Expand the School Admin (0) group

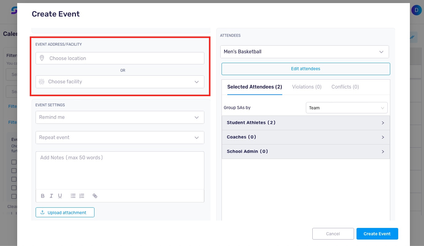coord(306,152)
